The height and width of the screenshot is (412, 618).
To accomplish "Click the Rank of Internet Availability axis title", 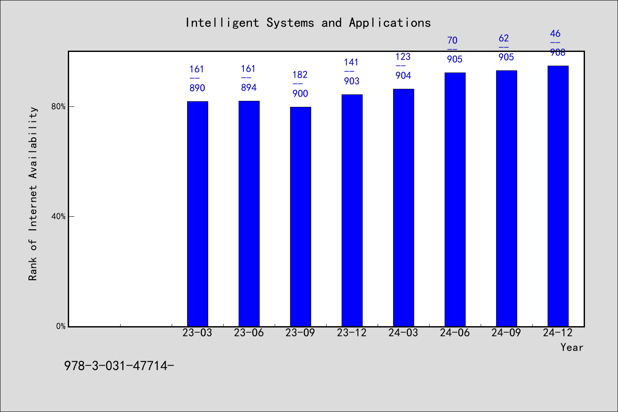I will [x=33, y=194].
